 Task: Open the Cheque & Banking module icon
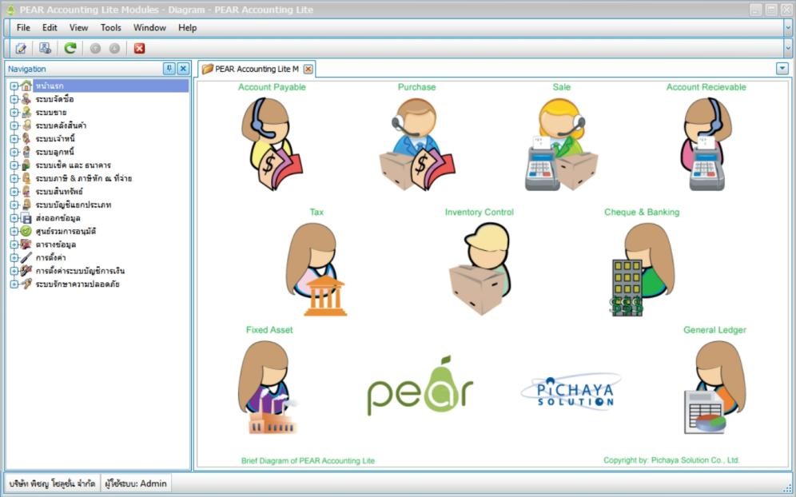(643, 269)
